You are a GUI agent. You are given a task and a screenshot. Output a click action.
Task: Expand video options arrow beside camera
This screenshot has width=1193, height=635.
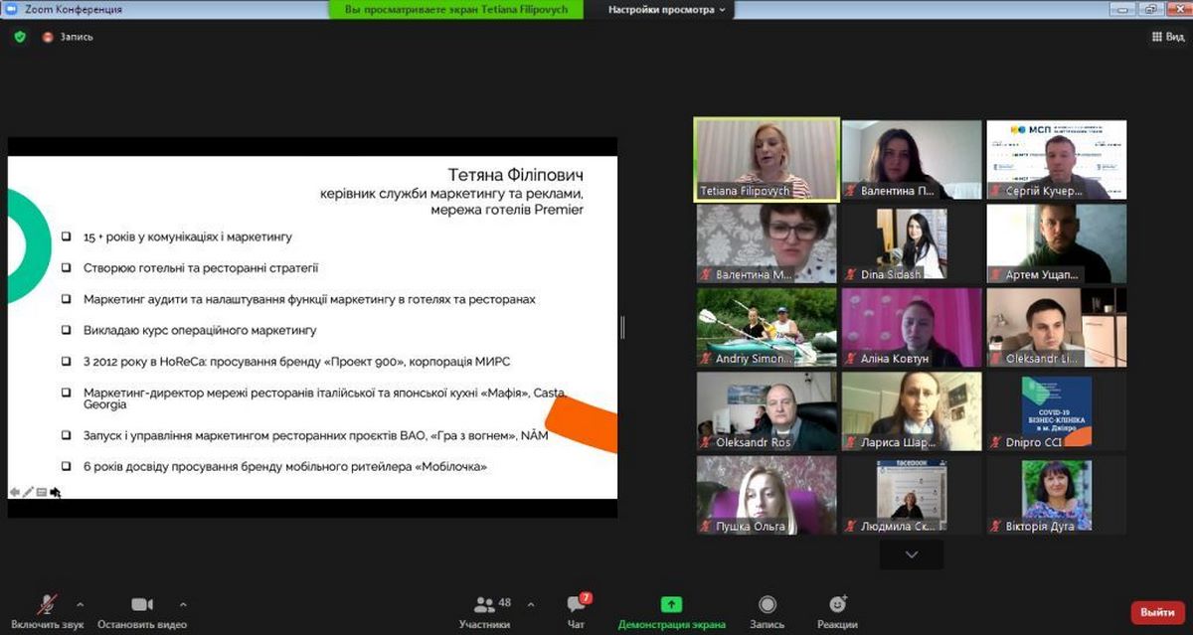pyautogui.click(x=183, y=603)
